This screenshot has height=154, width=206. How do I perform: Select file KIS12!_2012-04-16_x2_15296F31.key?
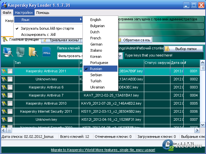pos(111,119)
